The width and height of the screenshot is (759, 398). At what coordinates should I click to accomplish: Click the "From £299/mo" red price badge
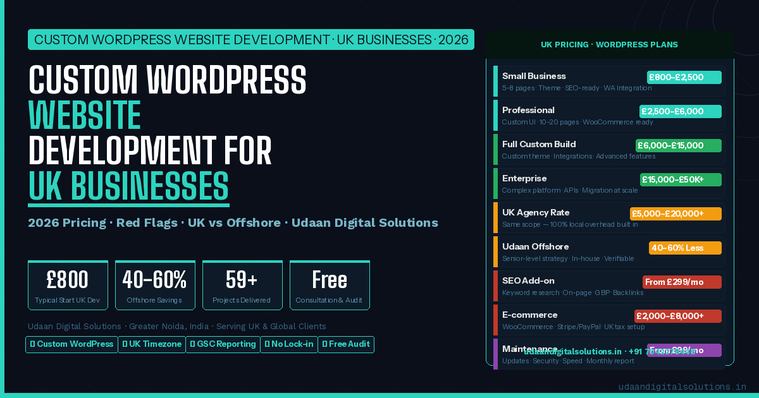tap(682, 282)
